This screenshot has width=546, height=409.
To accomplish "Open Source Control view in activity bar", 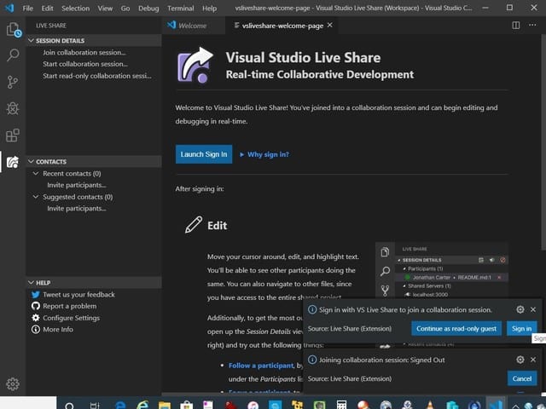I will (x=13, y=83).
